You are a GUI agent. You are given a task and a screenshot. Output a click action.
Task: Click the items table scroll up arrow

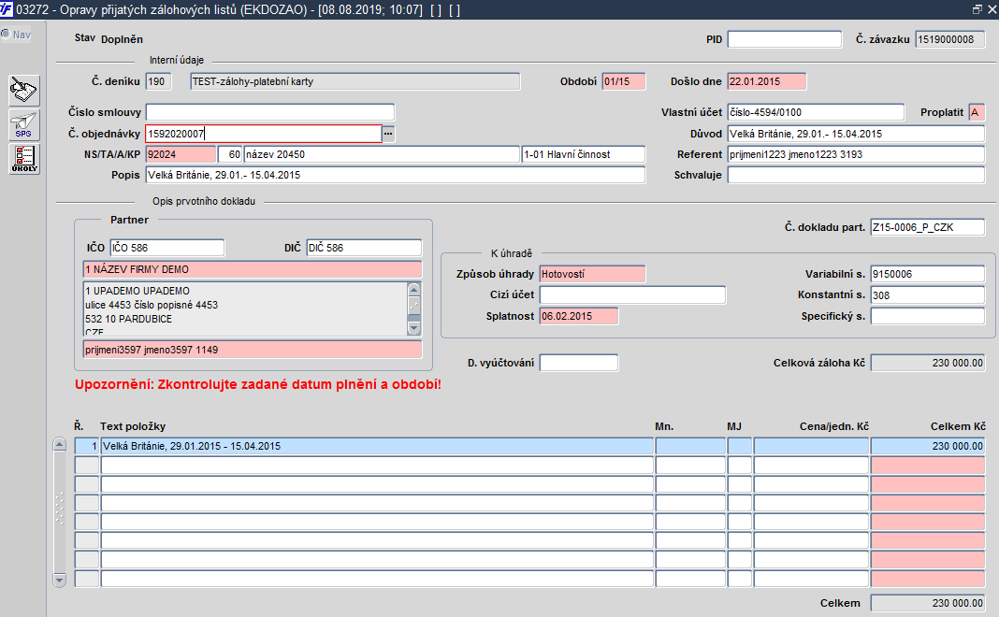tap(59, 444)
